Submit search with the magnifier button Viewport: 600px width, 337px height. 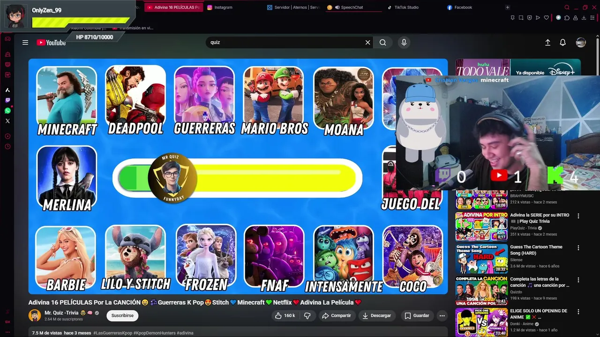pos(383,43)
